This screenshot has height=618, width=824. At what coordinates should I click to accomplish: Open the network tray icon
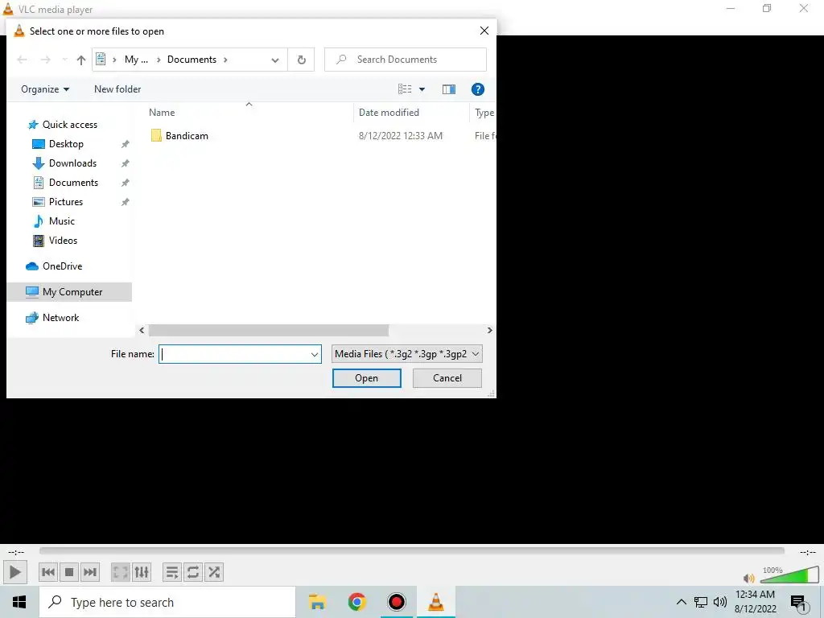pos(701,602)
